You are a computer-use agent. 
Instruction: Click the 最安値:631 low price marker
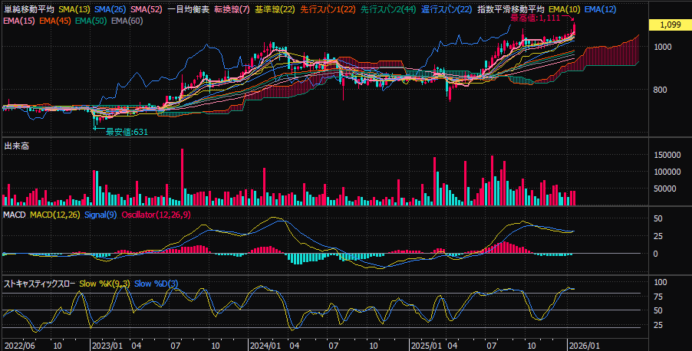127,132
